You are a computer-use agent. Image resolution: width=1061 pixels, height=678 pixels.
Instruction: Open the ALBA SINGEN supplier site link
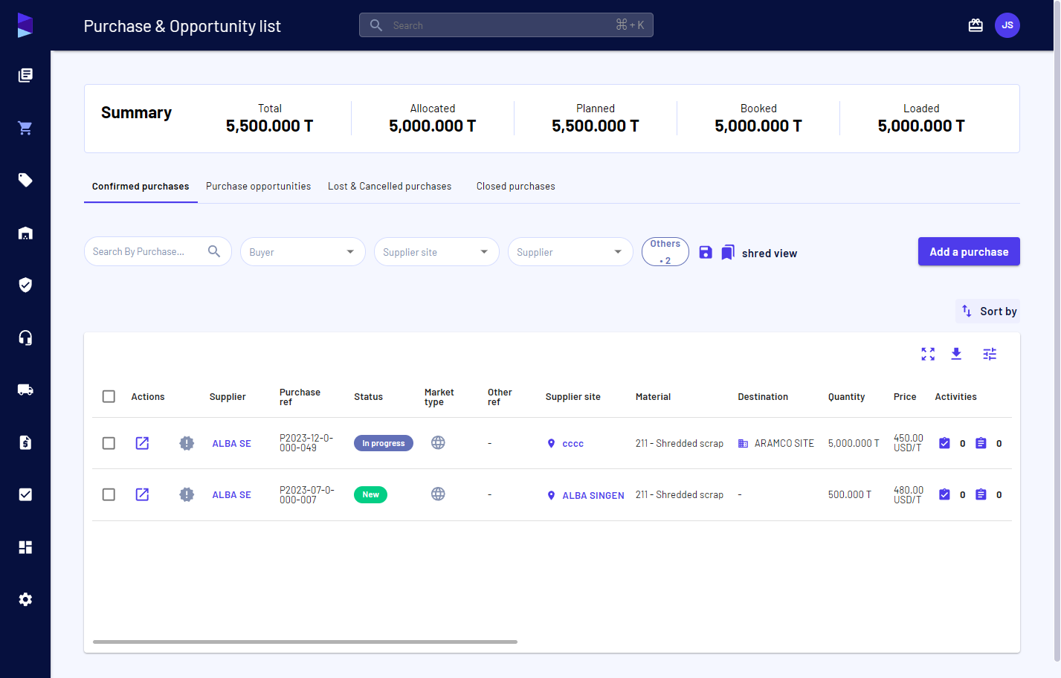(593, 496)
